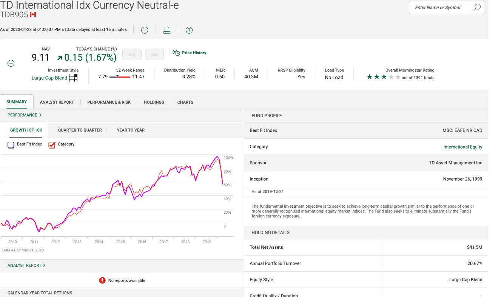Open the help question mark icon
Screen dimensions: 501x297
point(189,30)
